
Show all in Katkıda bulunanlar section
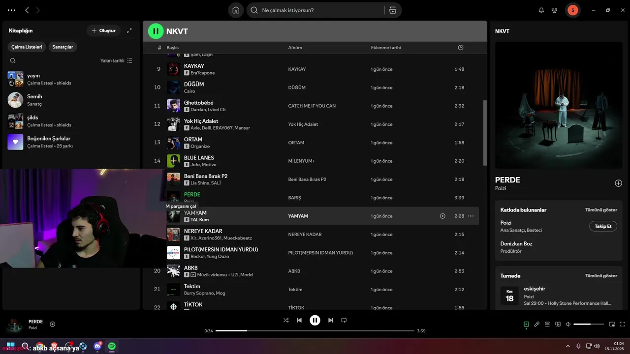pyautogui.click(x=601, y=210)
